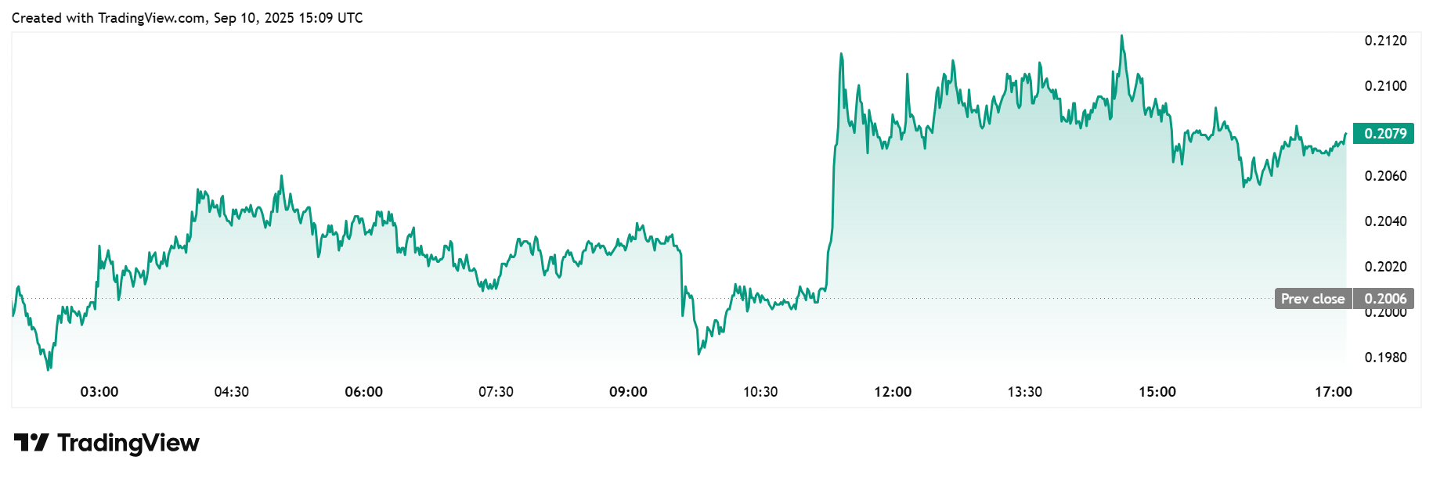Screen dimensions: 1433x478
Task: Click the 0.1980 price axis label
Action: coord(1385,358)
